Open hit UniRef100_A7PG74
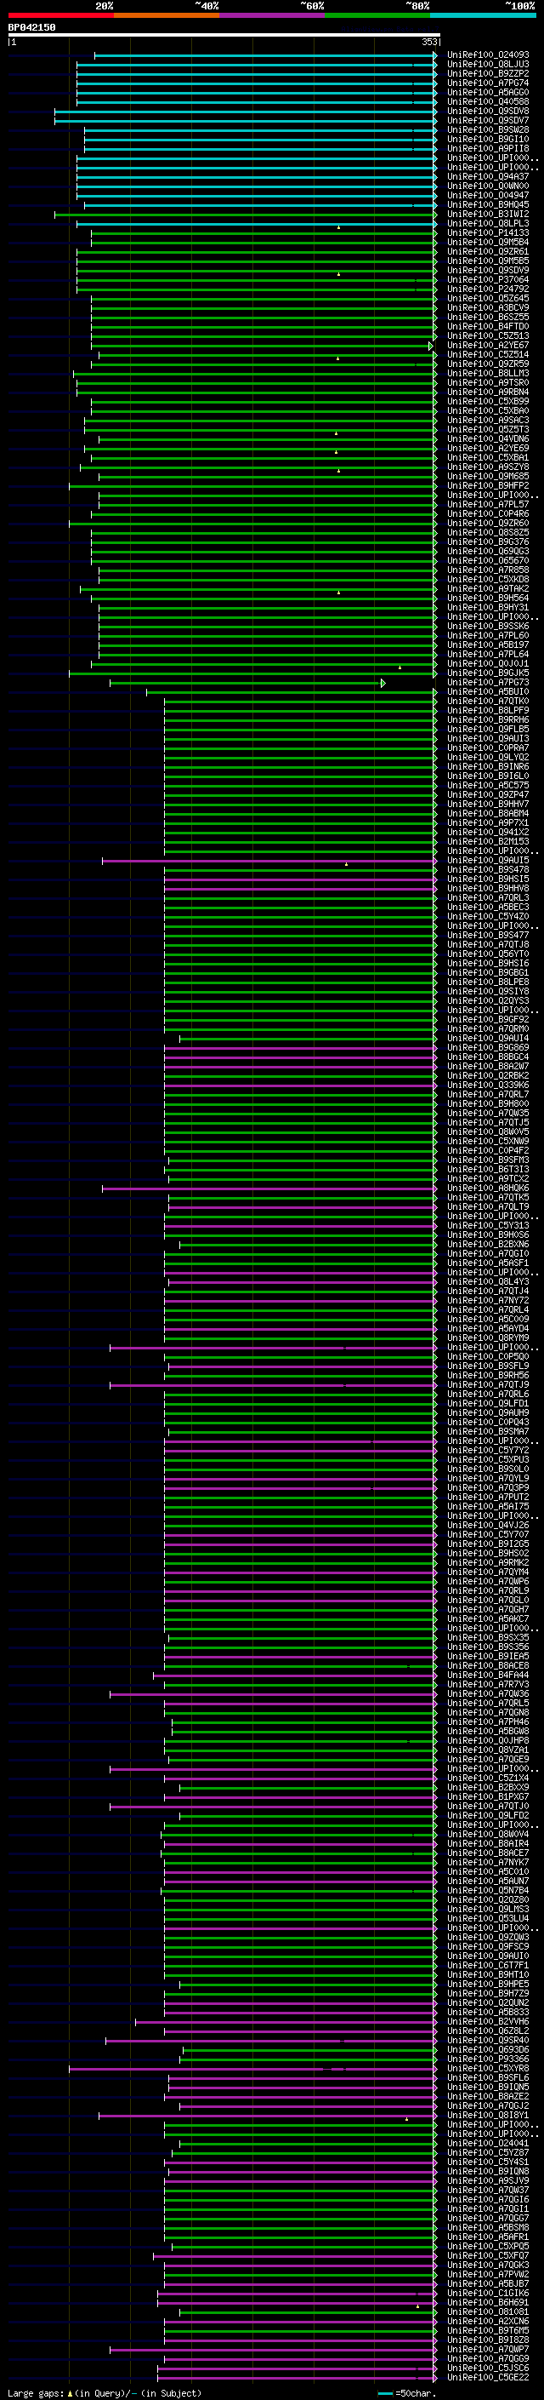This screenshot has height=2400, width=544. (488, 83)
